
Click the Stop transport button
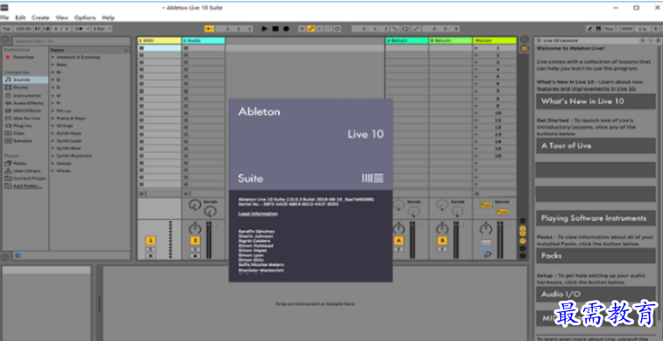tap(275, 29)
